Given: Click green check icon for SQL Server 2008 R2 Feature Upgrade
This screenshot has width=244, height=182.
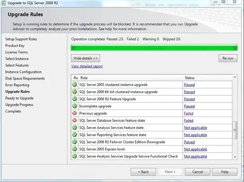Looking at the screenshot, I should (75, 99).
